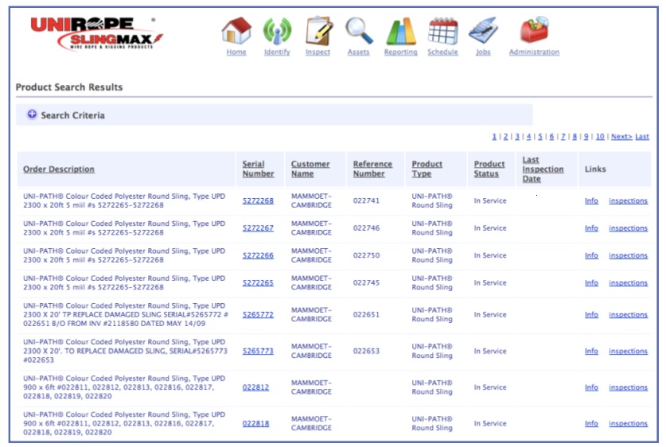
Task: Sort by Order Description column header
Action: point(59,169)
